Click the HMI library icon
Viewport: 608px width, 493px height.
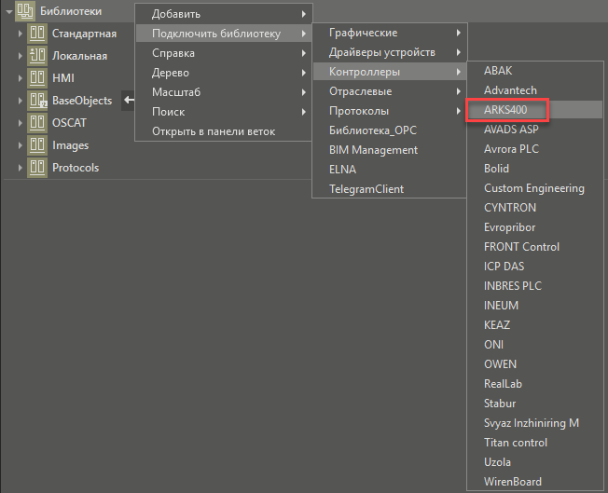point(37,78)
